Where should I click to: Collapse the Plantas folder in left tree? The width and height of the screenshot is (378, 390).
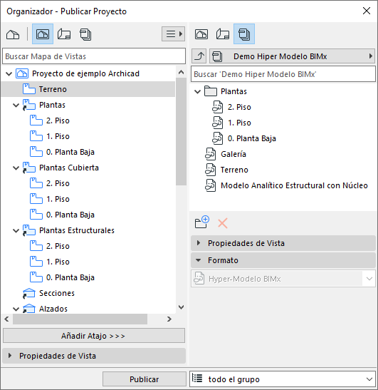pyautogui.click(x=16, y=105)
